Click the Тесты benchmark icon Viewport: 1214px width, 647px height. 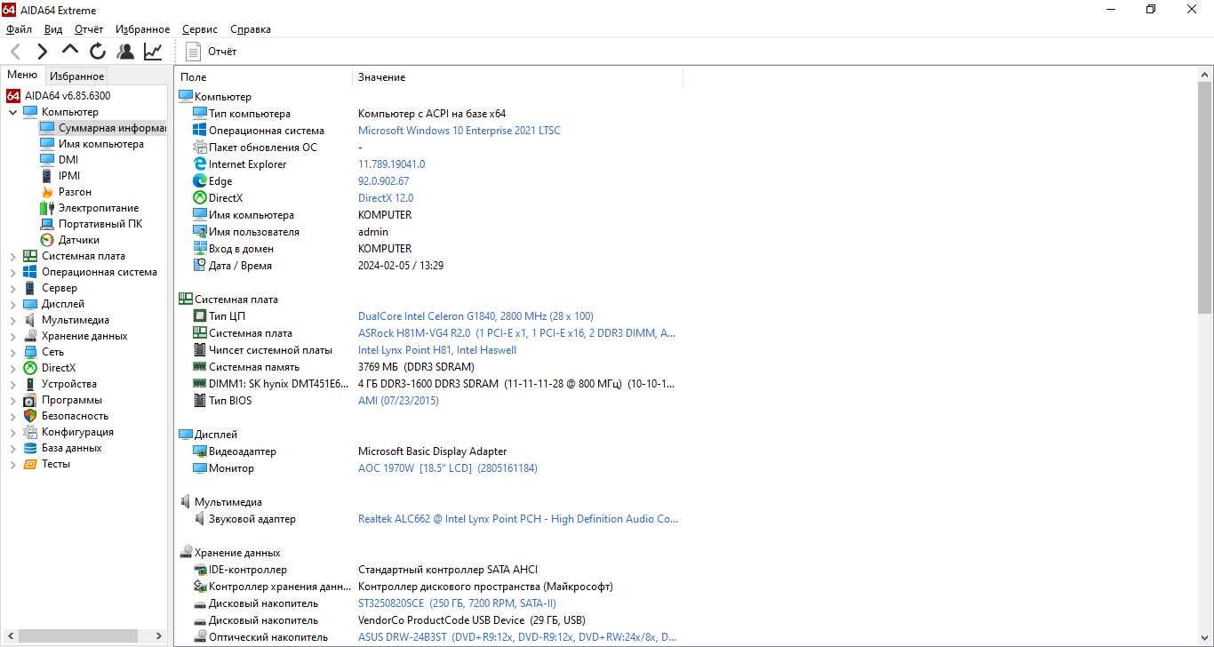click(30, 464)
